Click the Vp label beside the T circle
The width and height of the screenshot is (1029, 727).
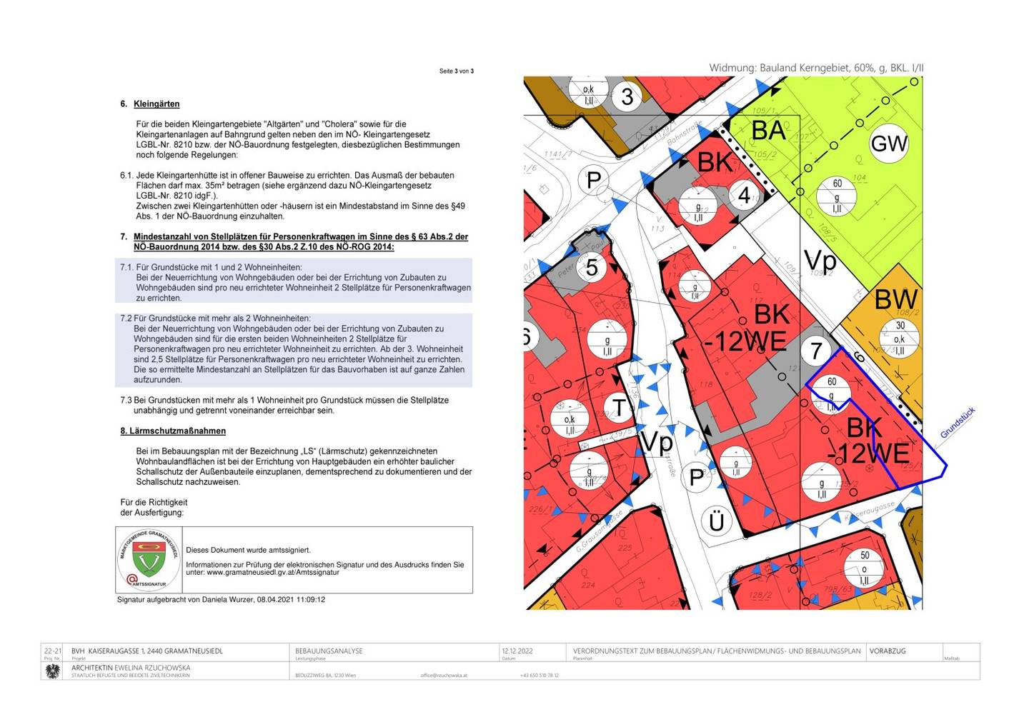pos(657,442)
